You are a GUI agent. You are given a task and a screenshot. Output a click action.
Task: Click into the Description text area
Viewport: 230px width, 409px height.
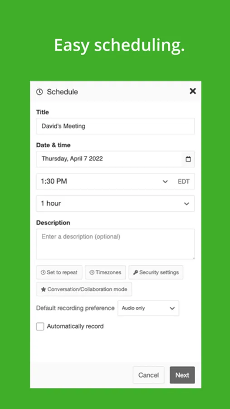(115, 244)
